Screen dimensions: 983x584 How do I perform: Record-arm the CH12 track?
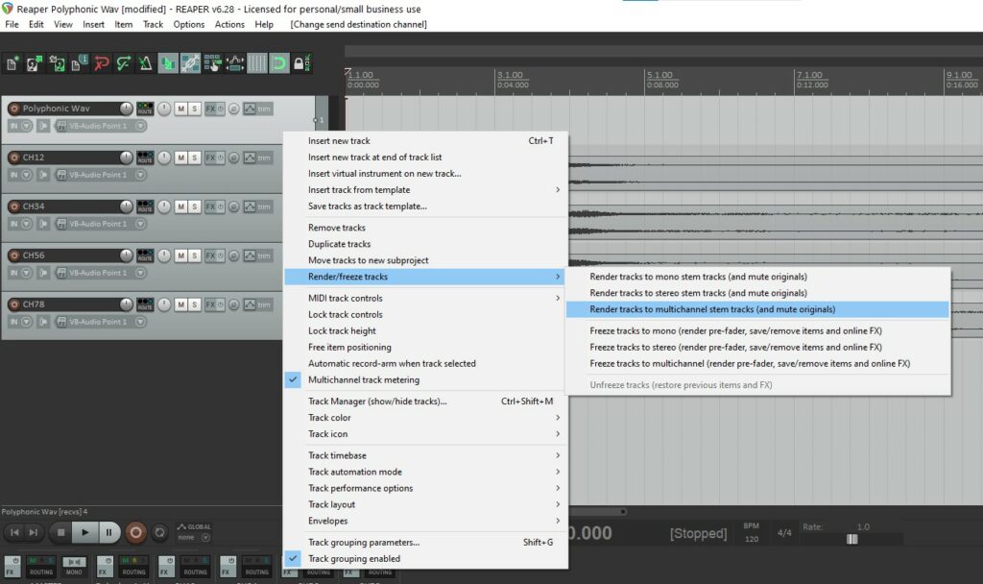pyautogui.click(x=13, y=158)
